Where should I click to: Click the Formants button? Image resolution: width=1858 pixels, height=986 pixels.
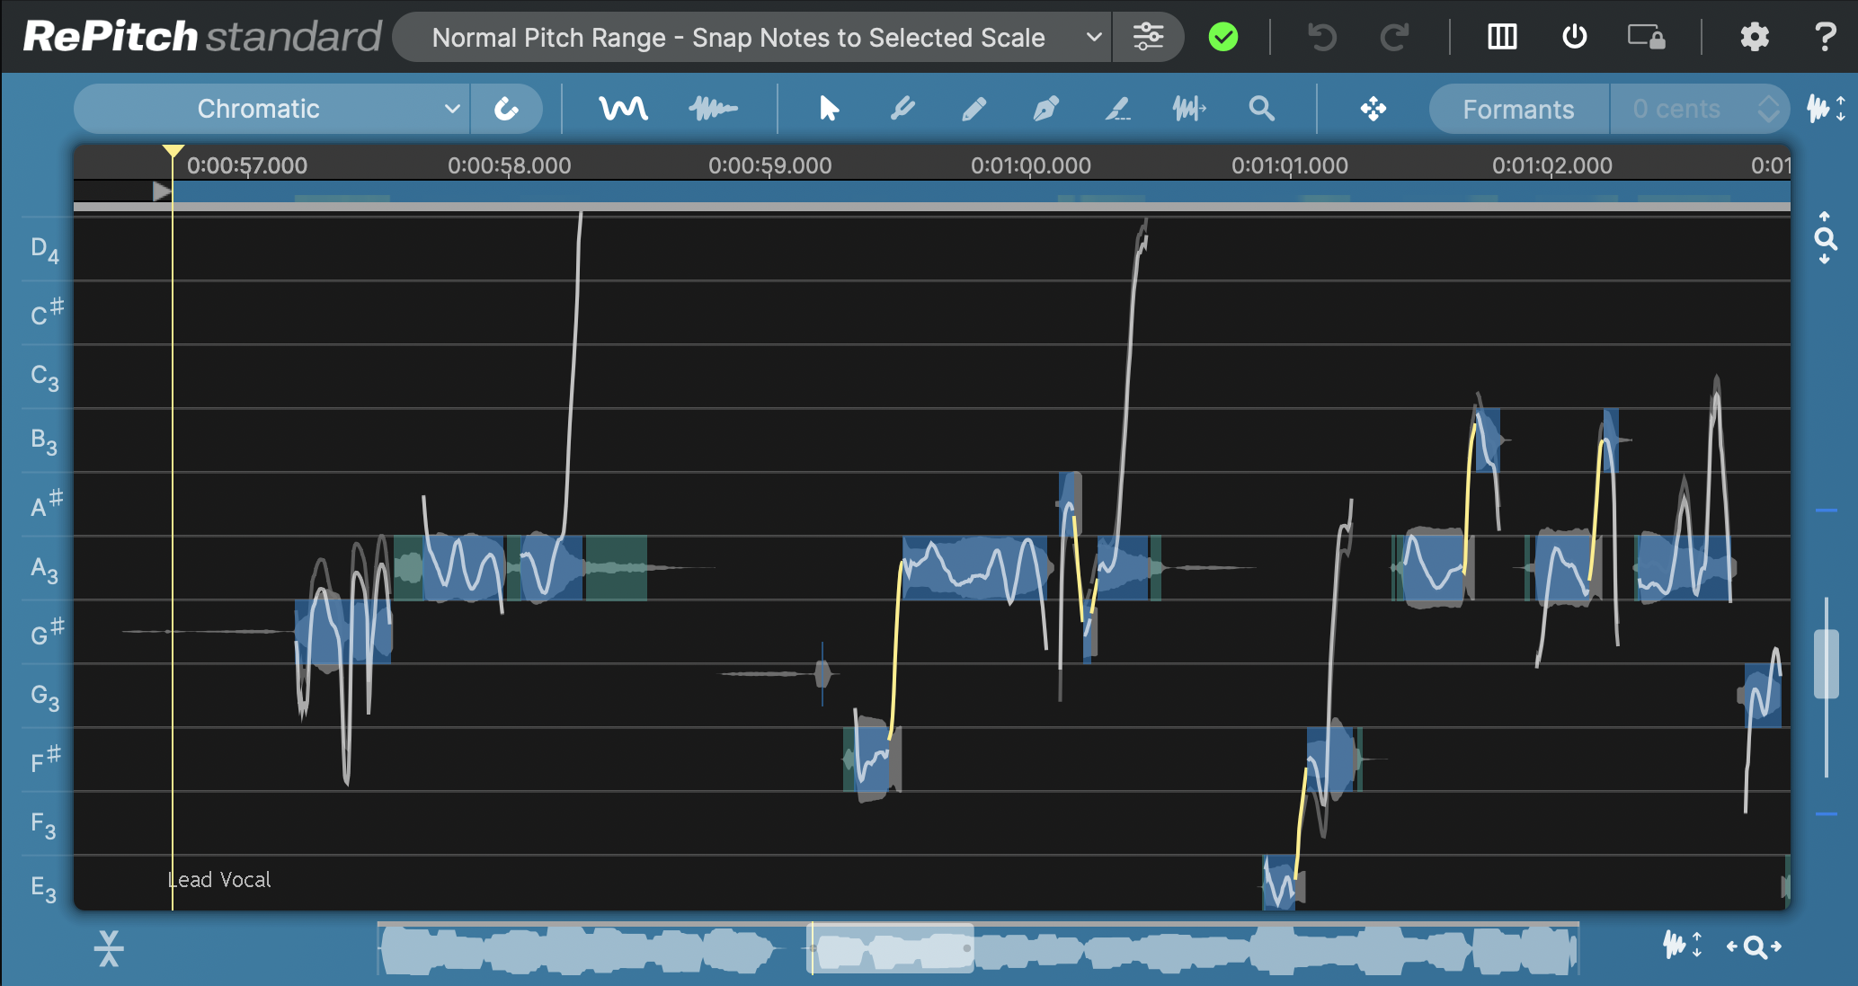(x=1518, y=109)
